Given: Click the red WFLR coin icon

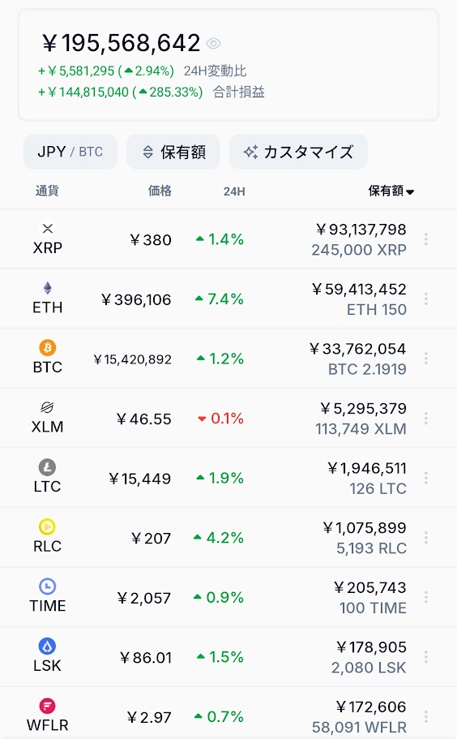Looking at the screenshot, I should 48,706.
